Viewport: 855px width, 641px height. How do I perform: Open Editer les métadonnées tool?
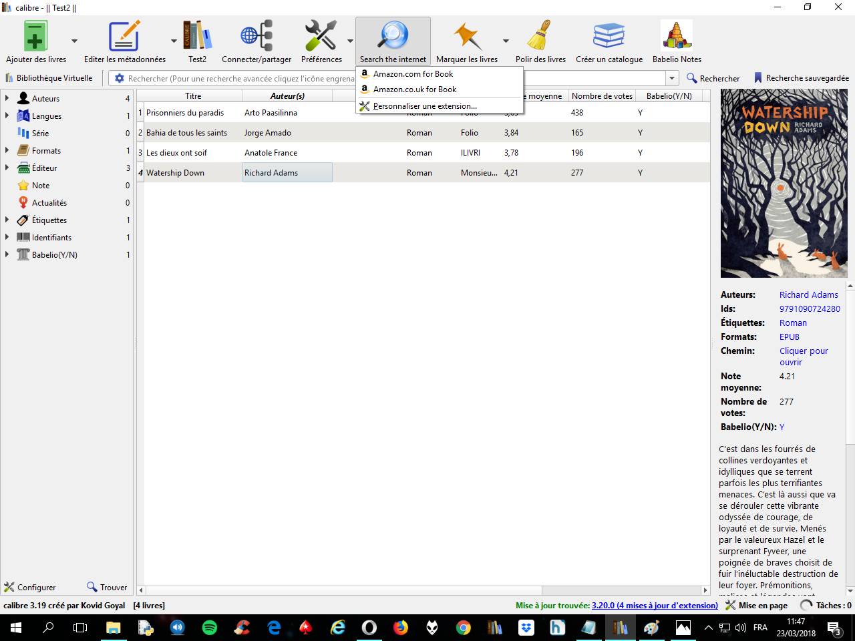[124, 35]
